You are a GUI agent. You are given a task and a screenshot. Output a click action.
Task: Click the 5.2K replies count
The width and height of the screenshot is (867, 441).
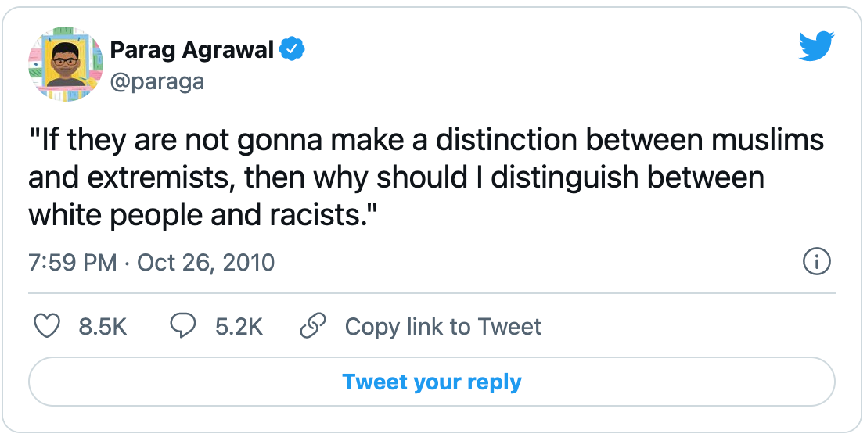239,327
